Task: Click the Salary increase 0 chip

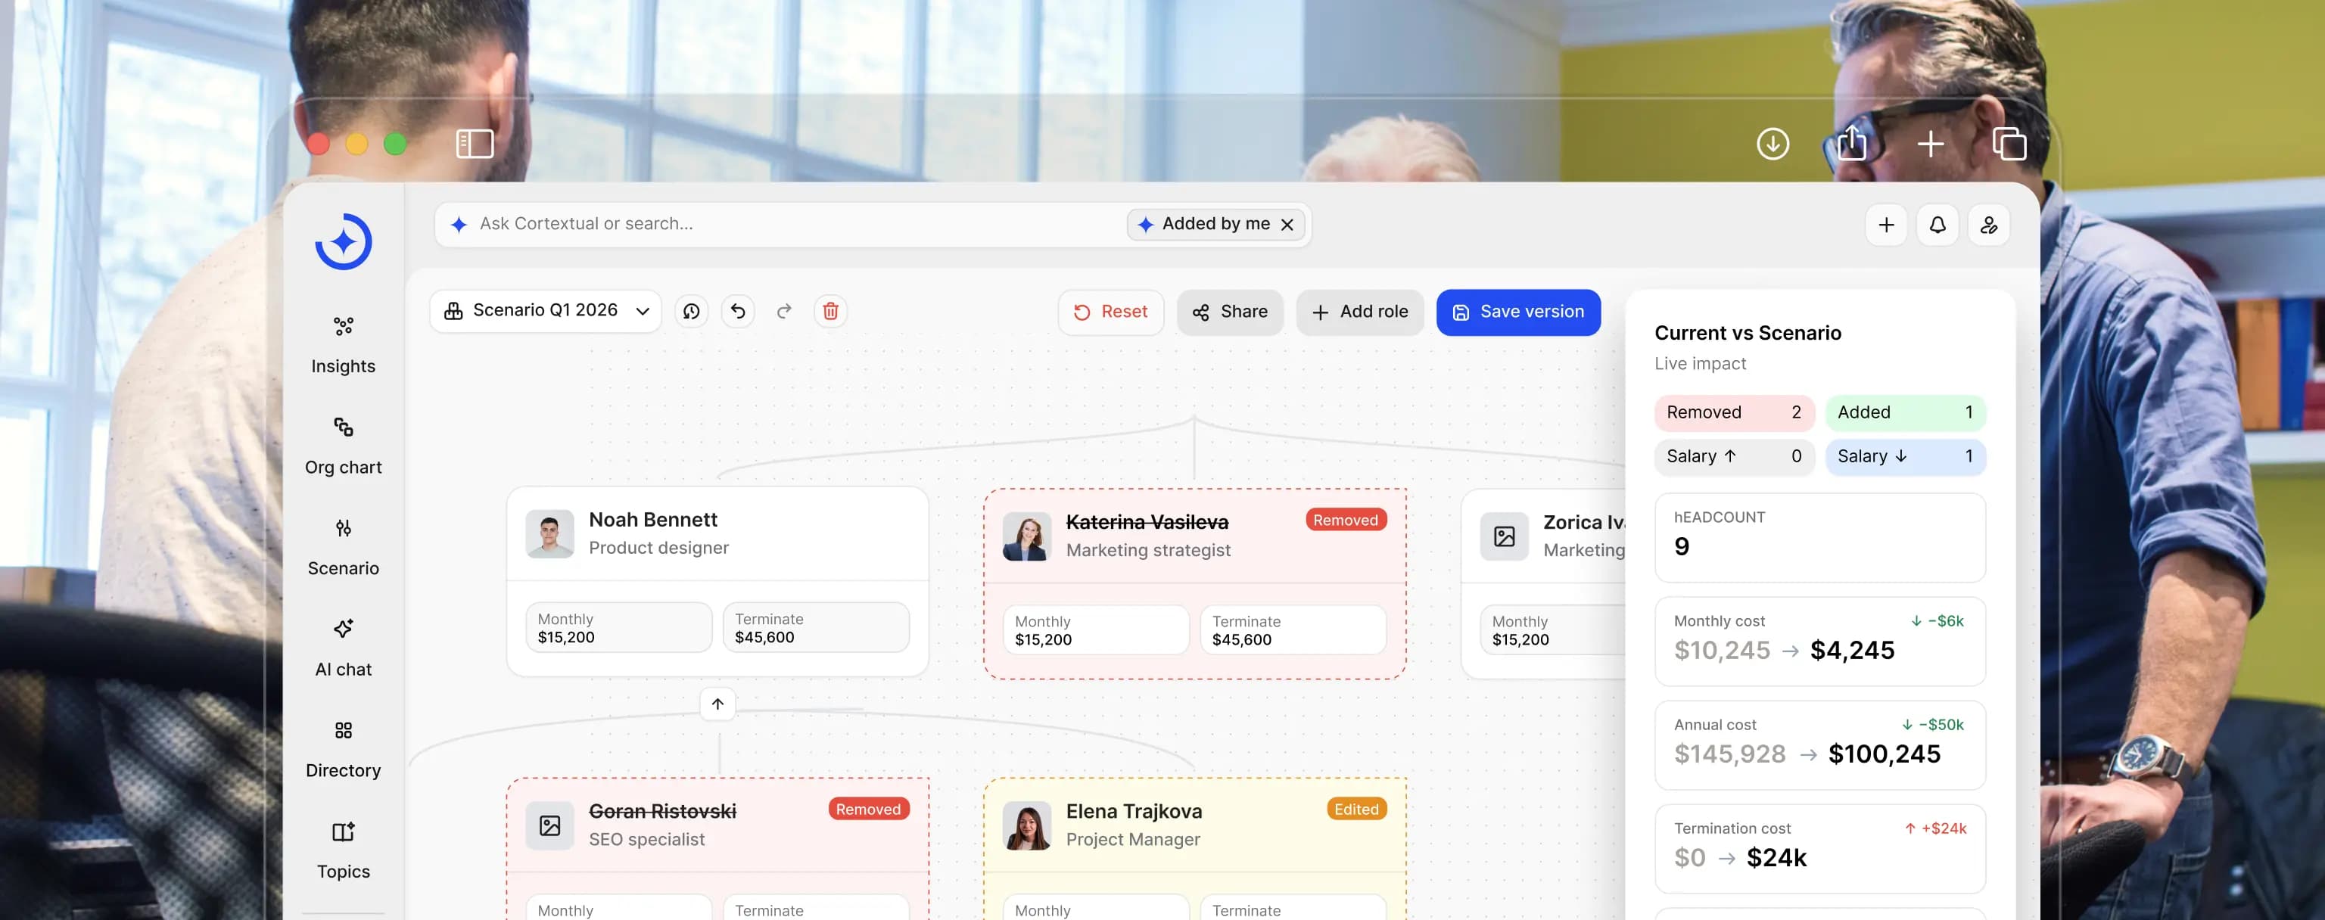Action: coord(1734,456)
